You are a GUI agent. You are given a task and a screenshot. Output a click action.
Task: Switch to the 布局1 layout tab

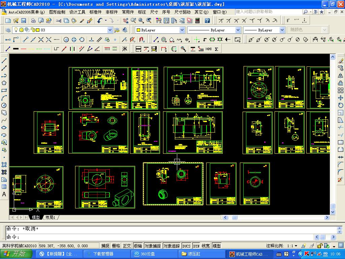click(x=51, y=218)
